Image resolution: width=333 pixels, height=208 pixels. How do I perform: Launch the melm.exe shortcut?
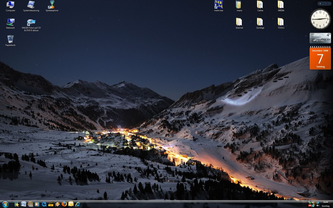[x=218, y=5]
